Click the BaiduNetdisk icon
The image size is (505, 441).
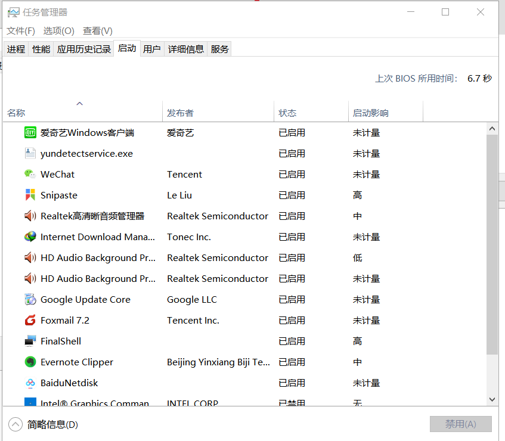pos(30,383)
